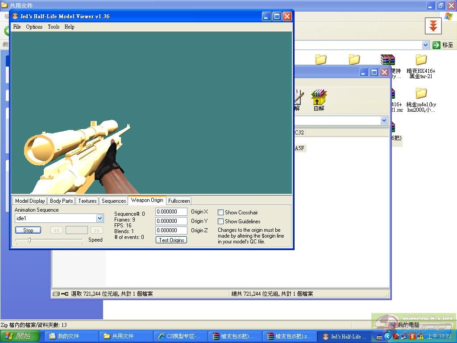The width and height of the screenshot is (457, 343).
Task: Open the Tools menu
Action: 54,27
